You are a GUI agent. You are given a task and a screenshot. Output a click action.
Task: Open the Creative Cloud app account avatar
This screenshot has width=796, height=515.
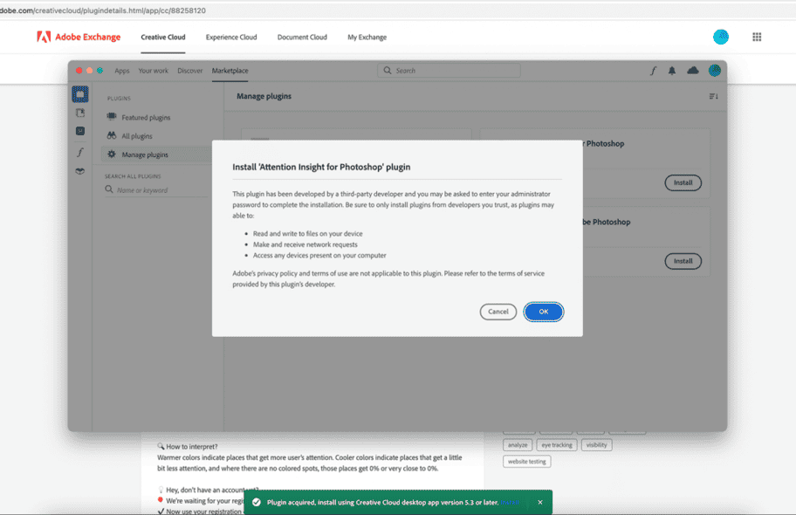714,71
